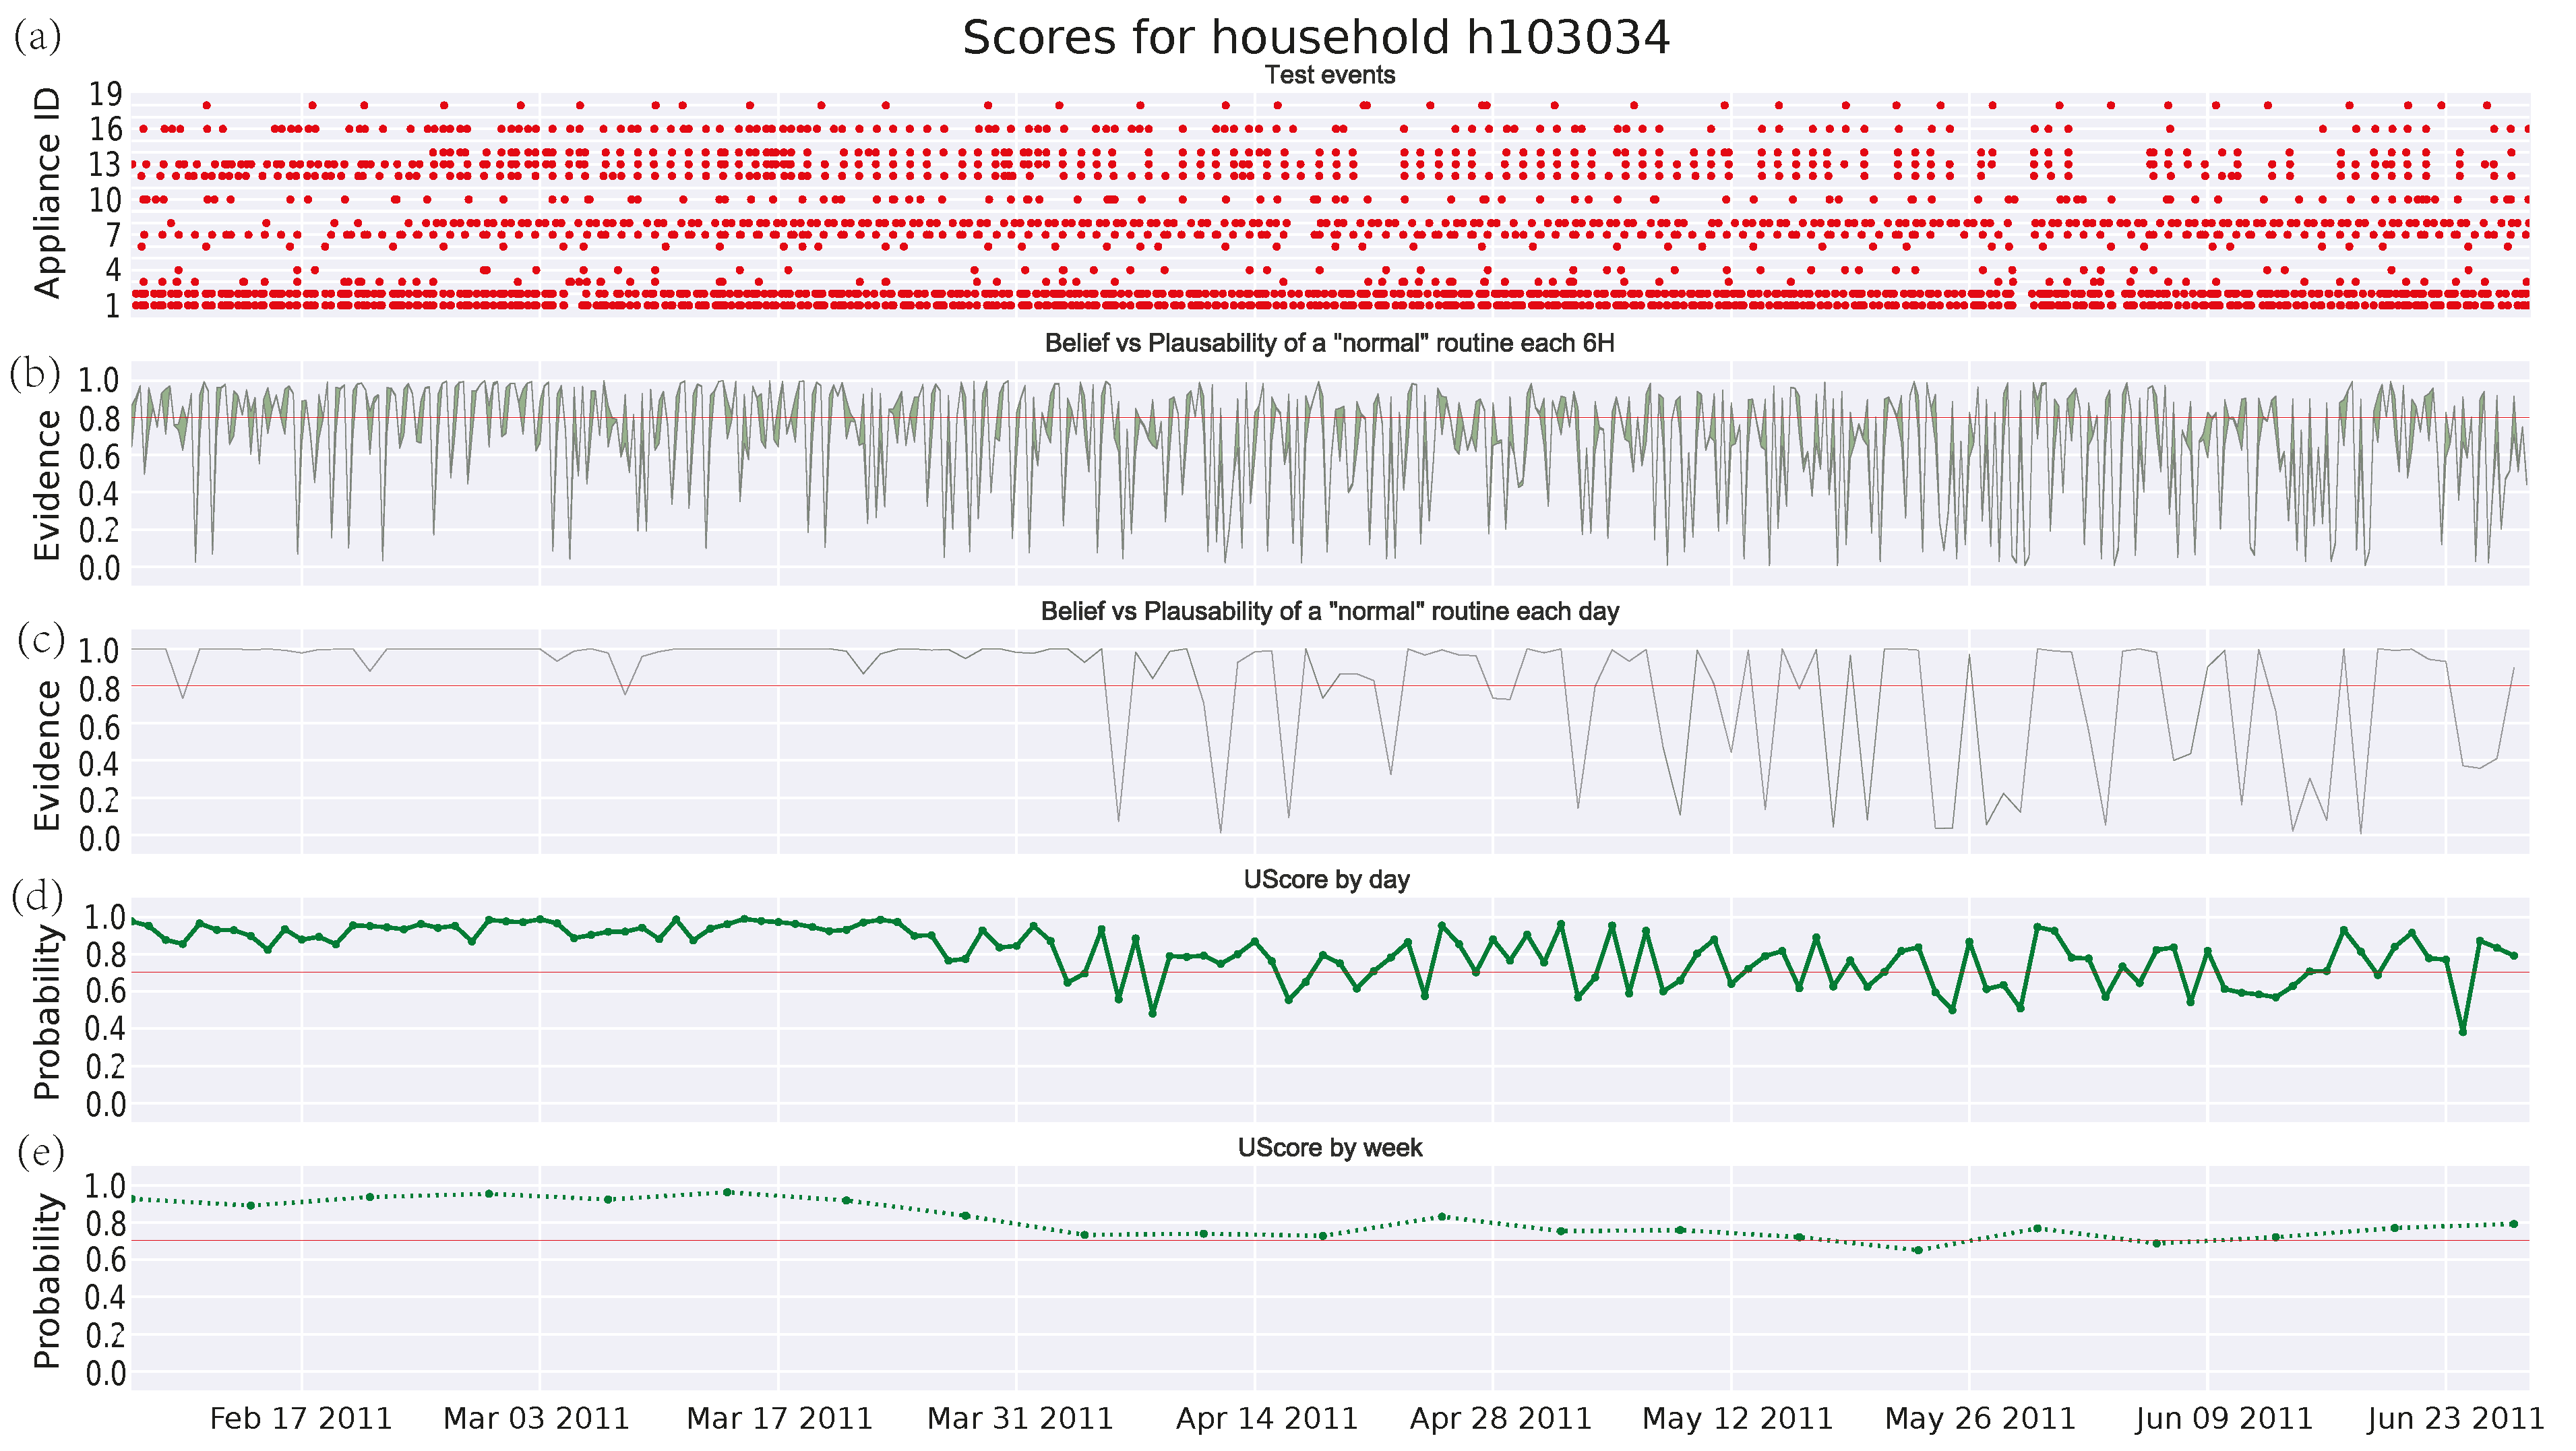Click the 'Jun 23 2011' date tick label
Screen dimensions: 2576x1451
2455,1418
